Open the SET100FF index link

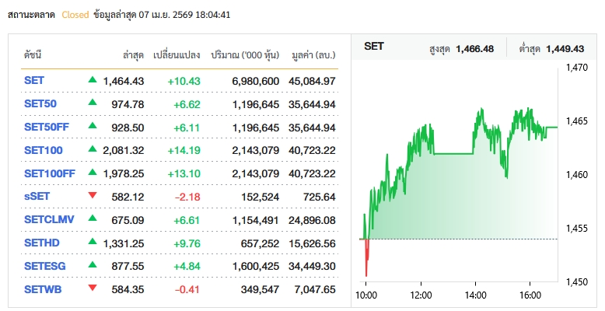49,173
